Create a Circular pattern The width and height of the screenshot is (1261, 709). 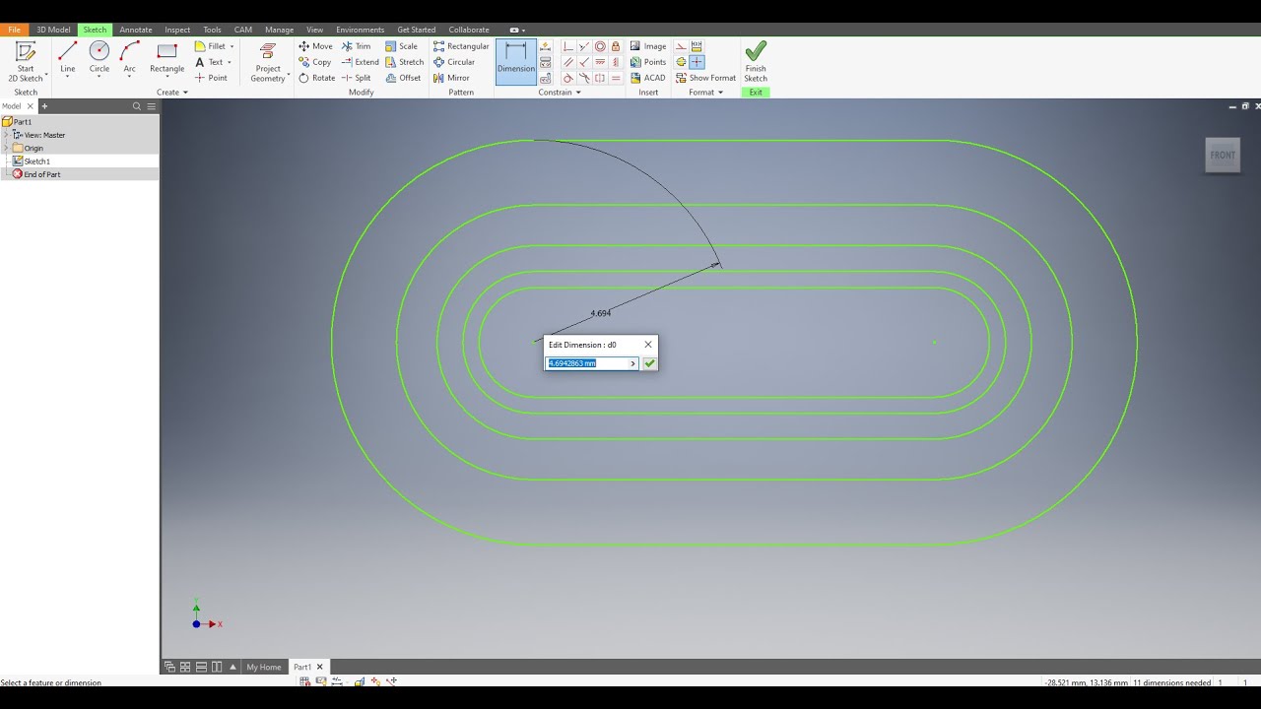(x=454, y=62)
